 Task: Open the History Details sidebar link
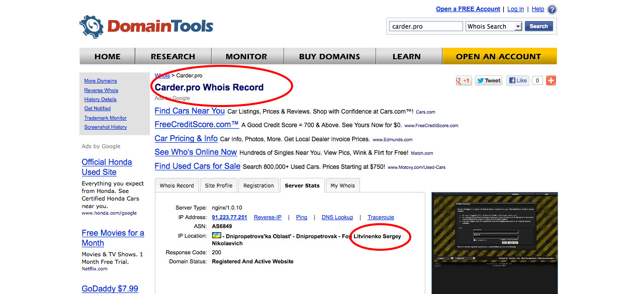coord(101,100)
